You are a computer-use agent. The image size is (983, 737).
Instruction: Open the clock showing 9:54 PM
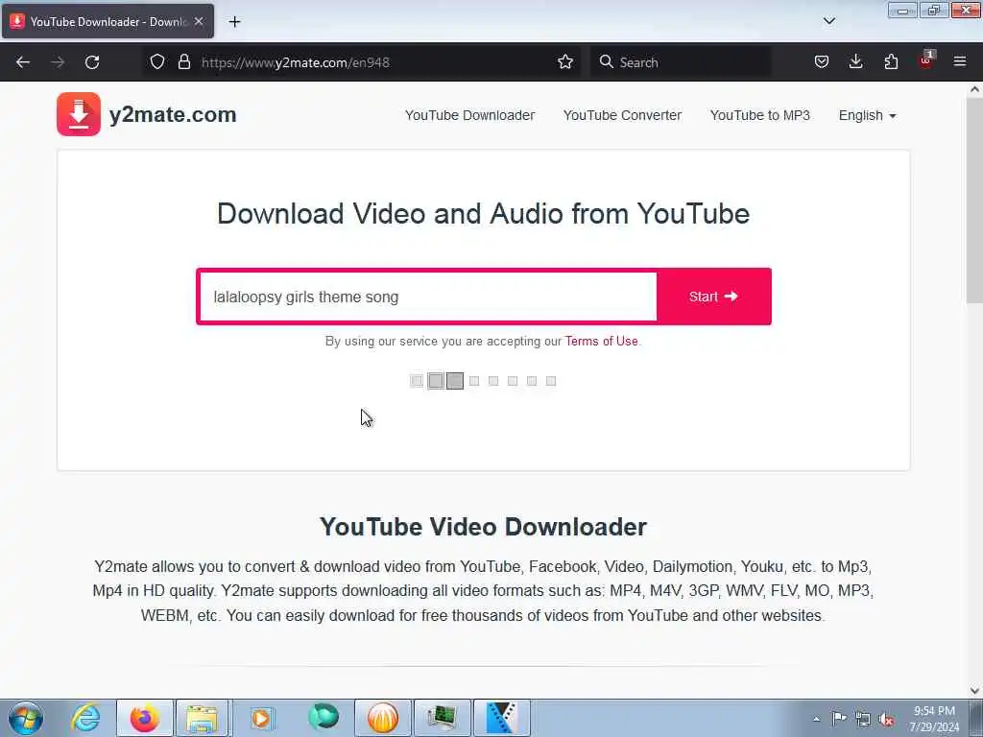click(934, 719)
